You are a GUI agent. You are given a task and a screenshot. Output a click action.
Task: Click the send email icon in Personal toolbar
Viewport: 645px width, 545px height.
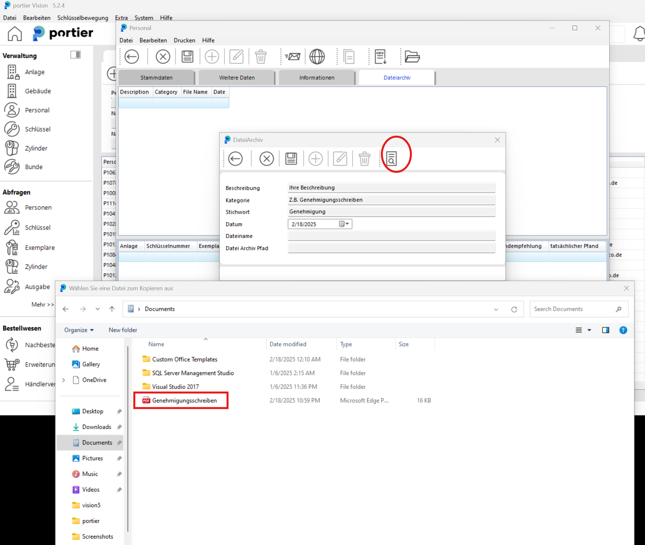tap(293, 57)
